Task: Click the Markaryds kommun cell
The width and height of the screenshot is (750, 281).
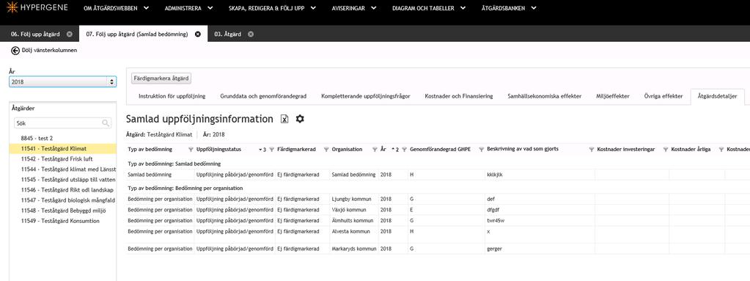Action: click(x=354, y=249)
